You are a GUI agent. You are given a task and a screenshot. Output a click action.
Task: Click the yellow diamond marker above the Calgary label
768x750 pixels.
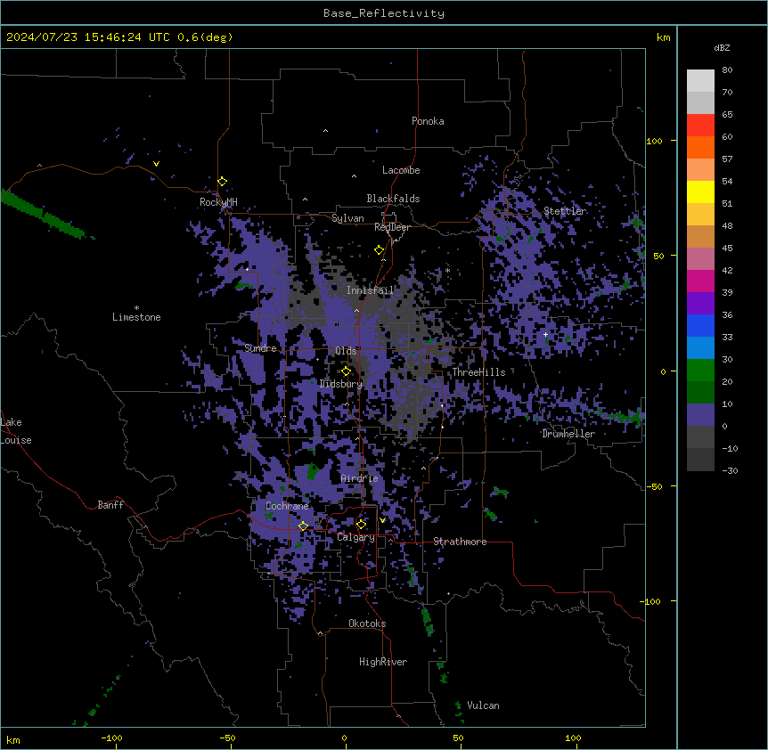pyautogui.click(x=361, y=525)
